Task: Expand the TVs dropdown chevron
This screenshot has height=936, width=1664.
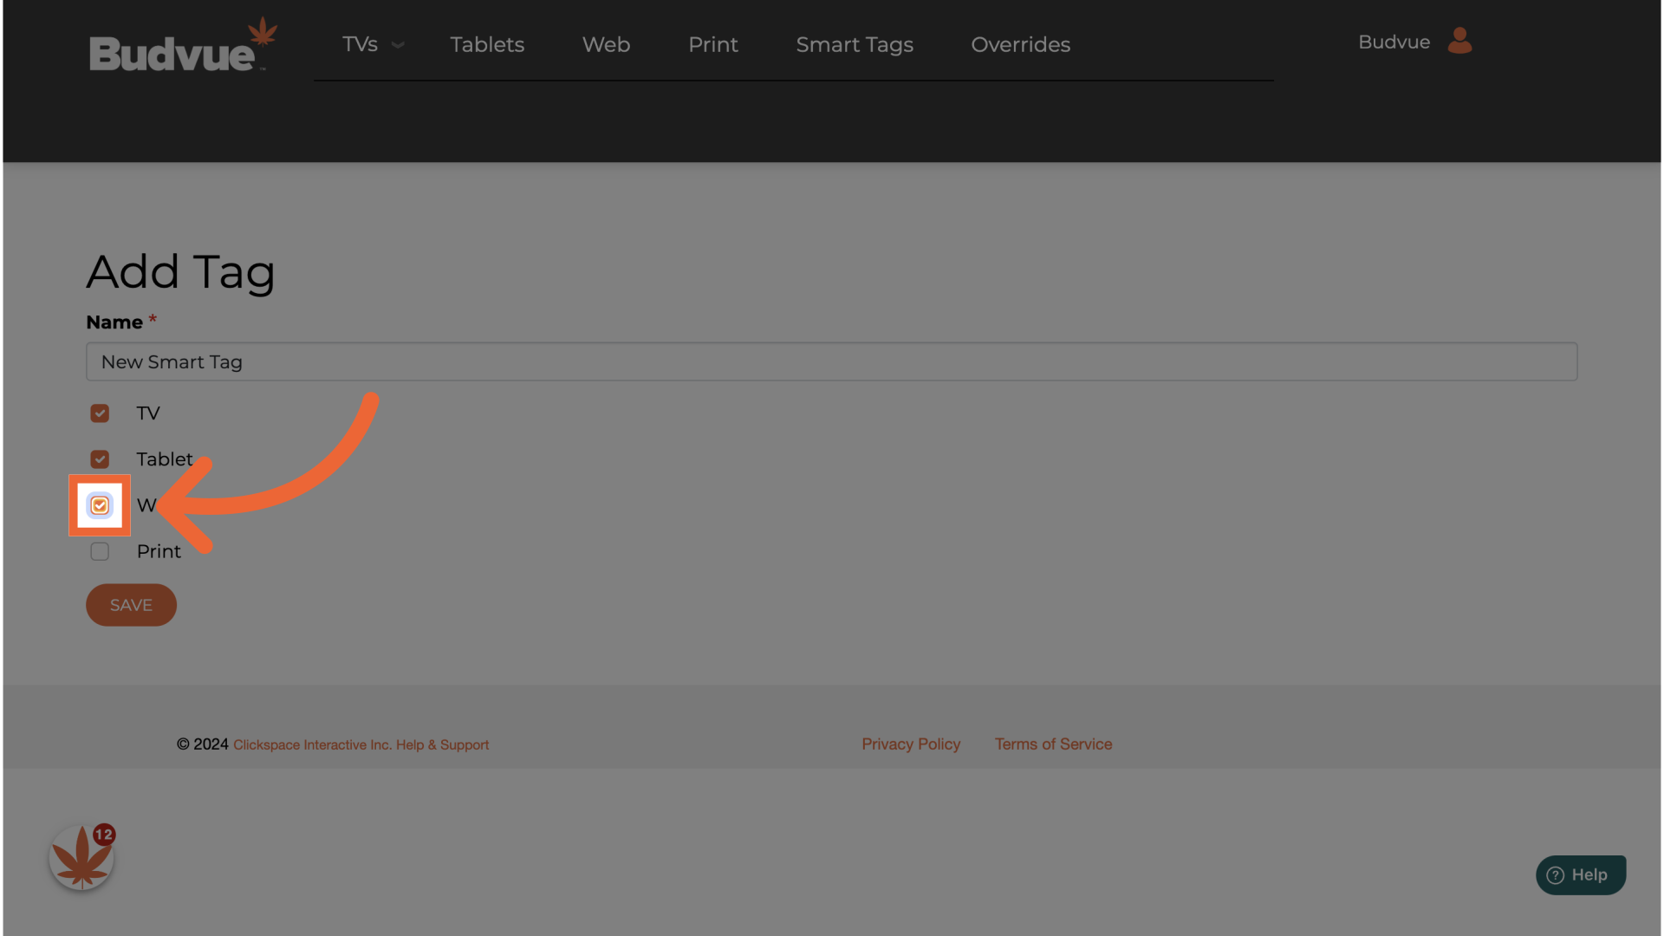Action: click(x=398, y=45)
